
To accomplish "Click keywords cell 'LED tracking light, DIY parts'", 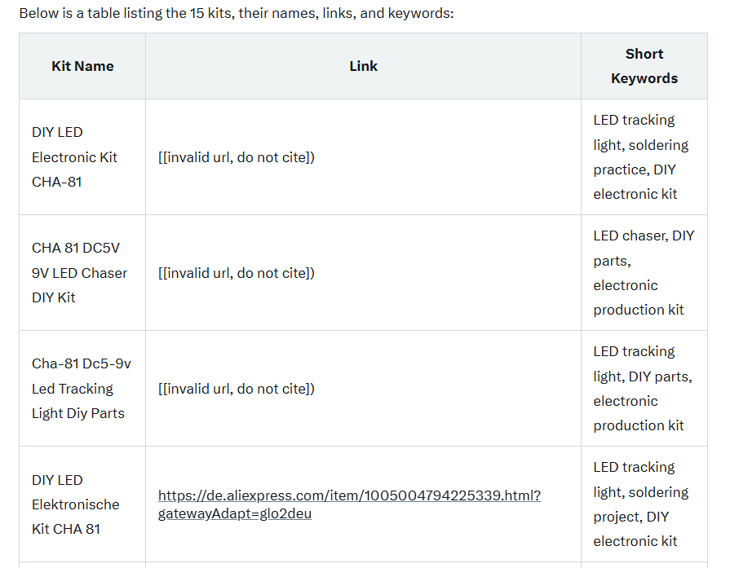I will point(644,389).
